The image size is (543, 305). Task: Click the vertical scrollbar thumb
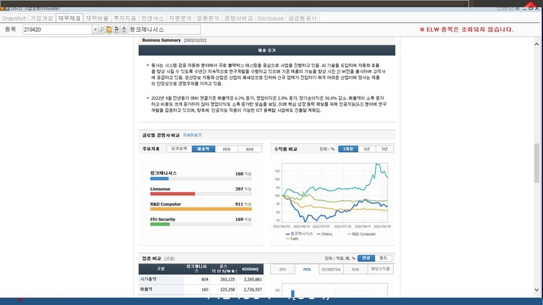pyautogui.click(x=536, y=163)
